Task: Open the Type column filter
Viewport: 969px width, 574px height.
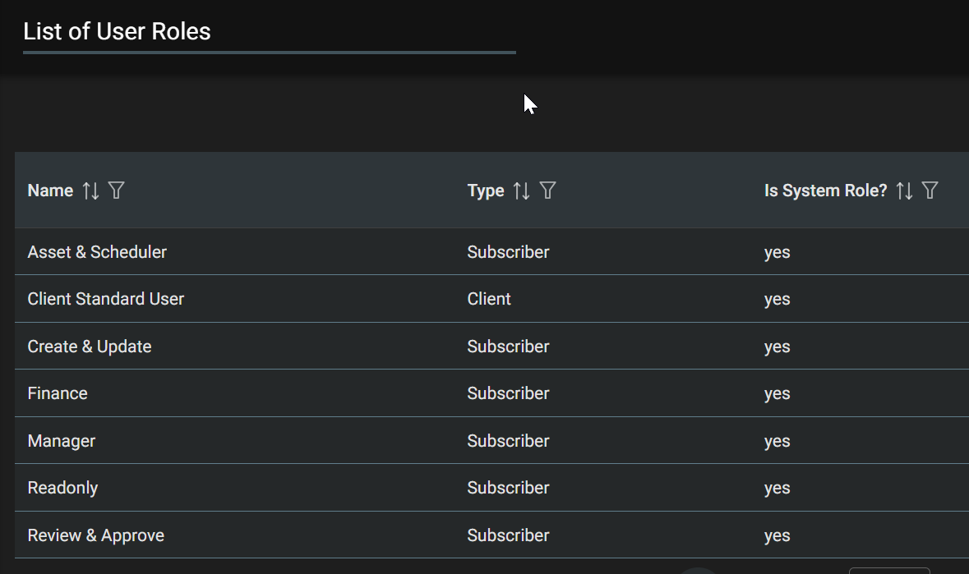Action: (547, 191)
